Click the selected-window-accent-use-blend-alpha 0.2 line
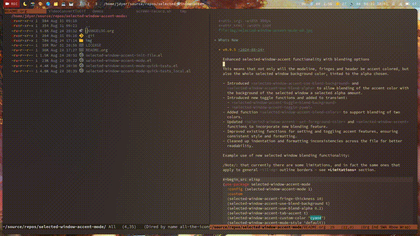The width and height of the screenshot is (420, 236). click(275, 208)
